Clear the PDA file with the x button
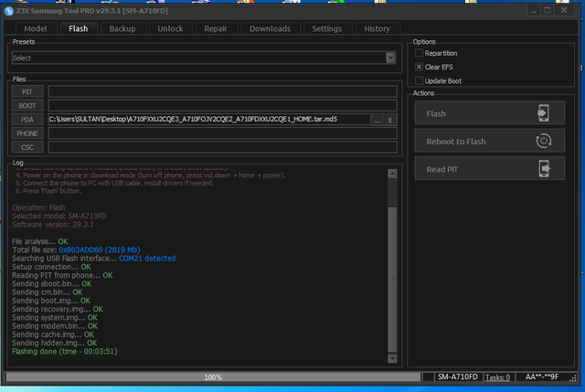The image size is (585, 392). pos(390,120)
